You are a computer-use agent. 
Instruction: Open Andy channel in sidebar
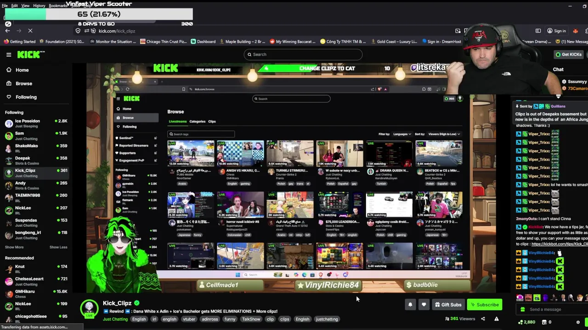pos(36,185)
